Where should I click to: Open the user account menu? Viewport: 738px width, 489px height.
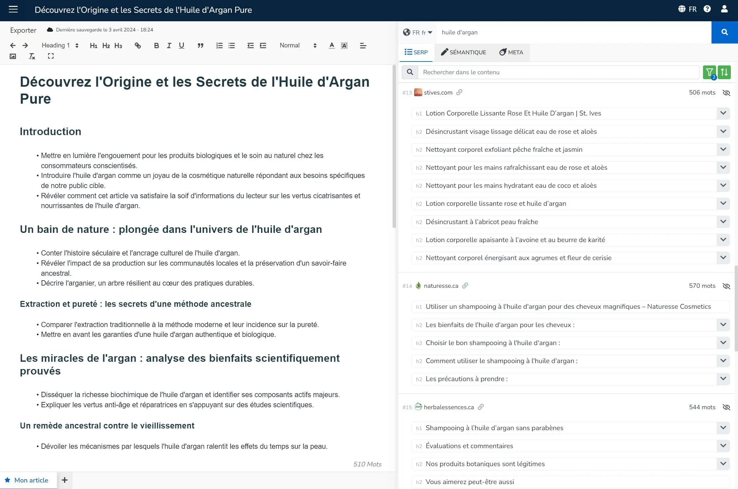point(724,9)
